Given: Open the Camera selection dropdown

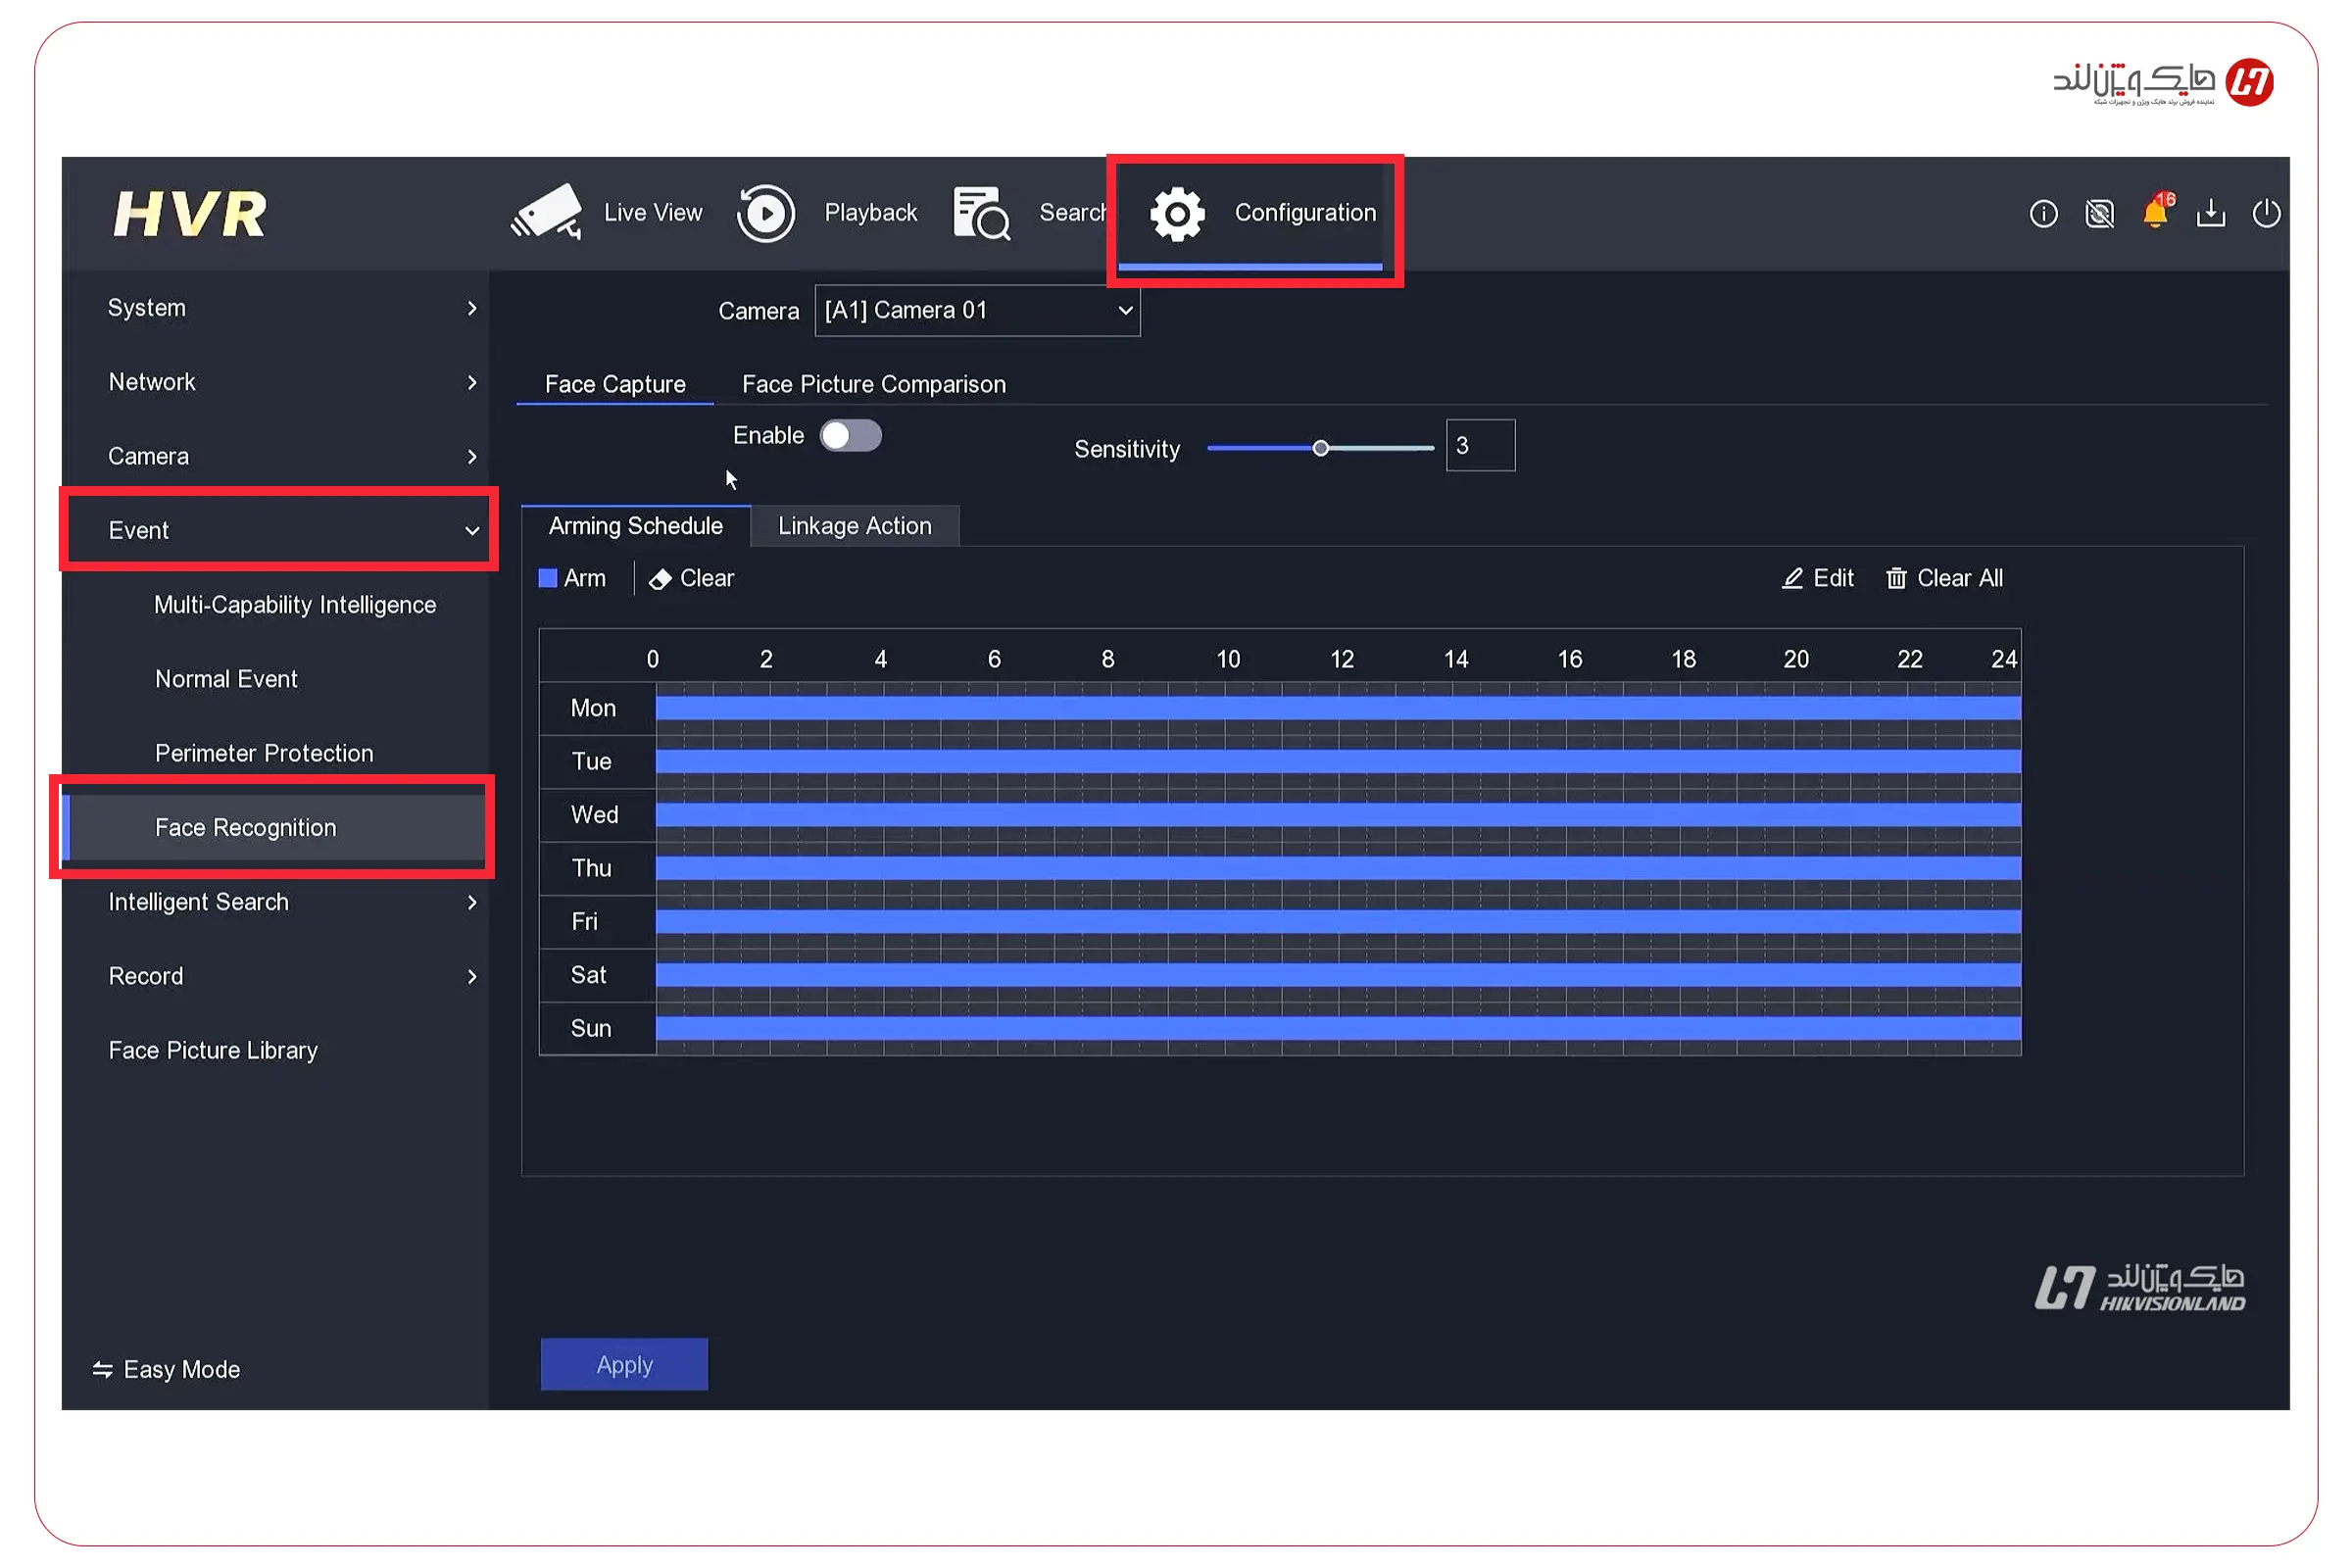Looking at the screenshot, I should click(x=977, y=310).
